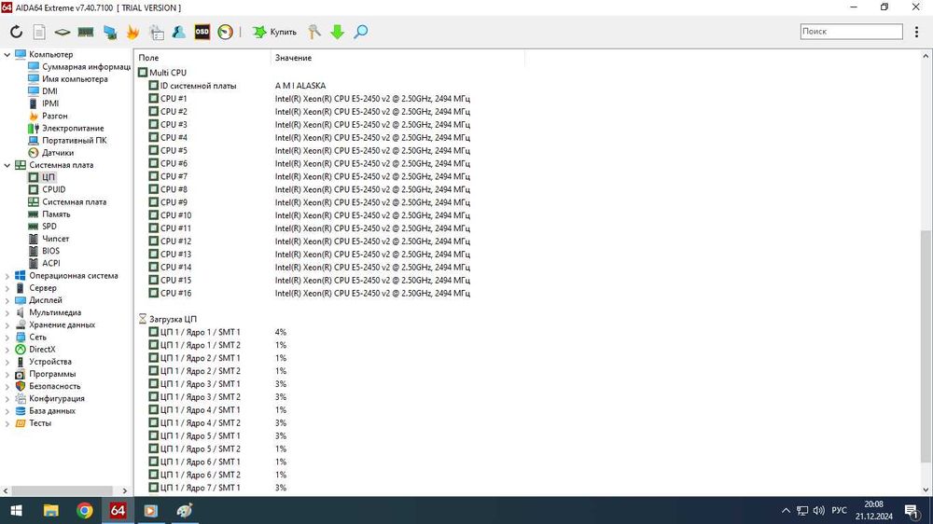Click the Купить button

coord(274,32)
